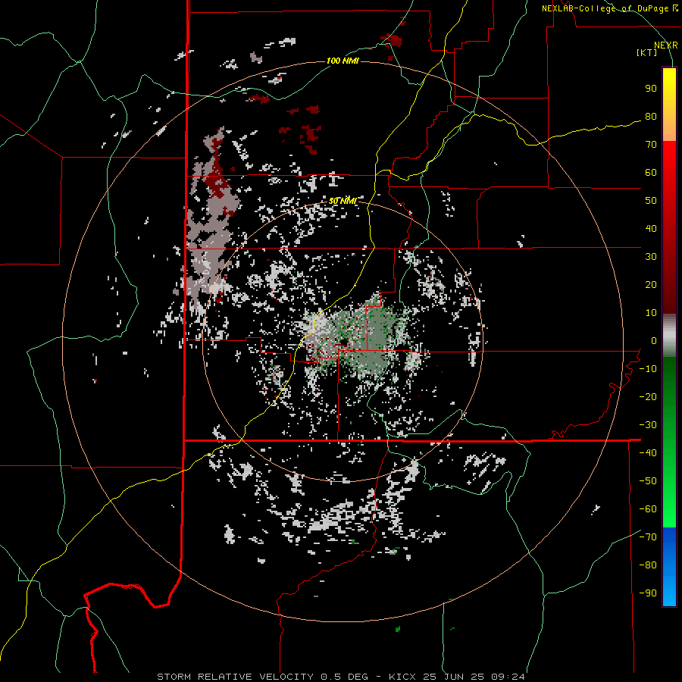Viewport: 682px width, 682px height.
Task: Click the 0 knot scale label
Action: 654,341
